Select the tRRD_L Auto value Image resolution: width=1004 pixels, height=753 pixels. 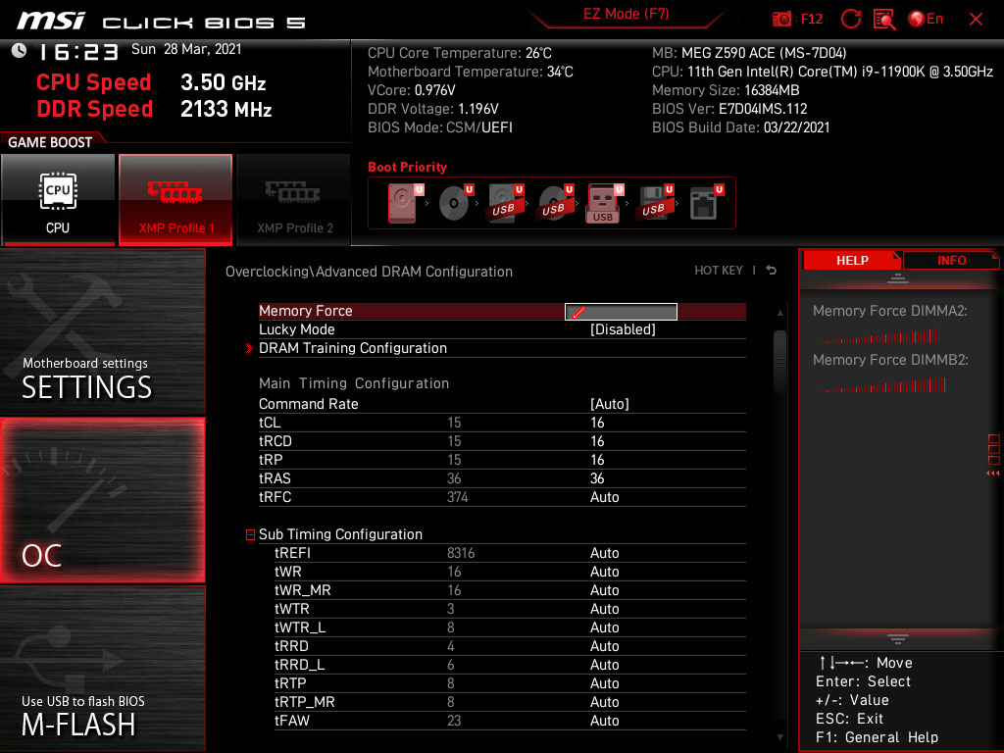click(604, 664)
